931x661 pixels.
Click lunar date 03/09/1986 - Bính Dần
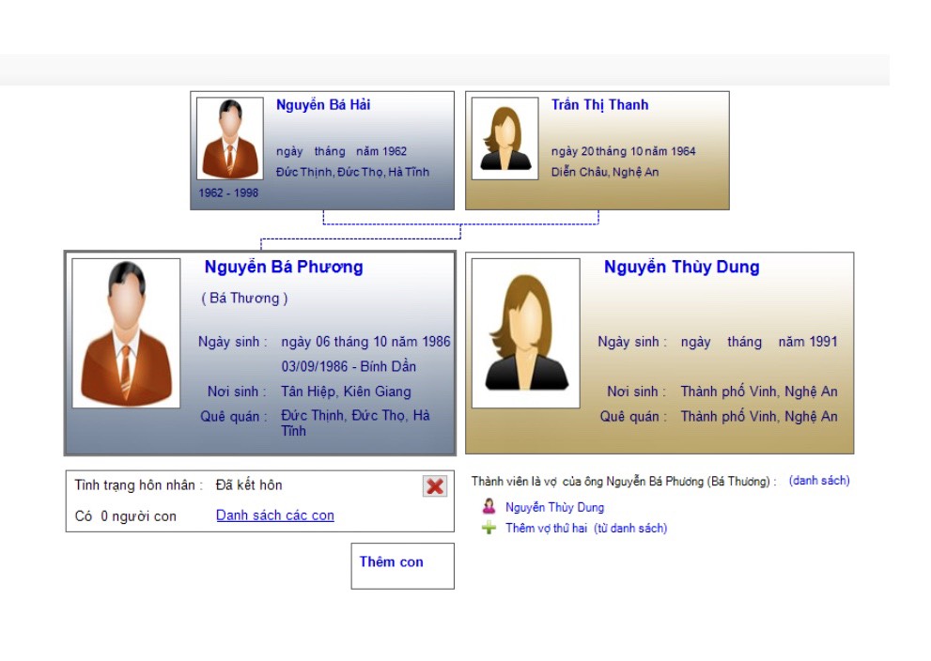coord(349,367)
